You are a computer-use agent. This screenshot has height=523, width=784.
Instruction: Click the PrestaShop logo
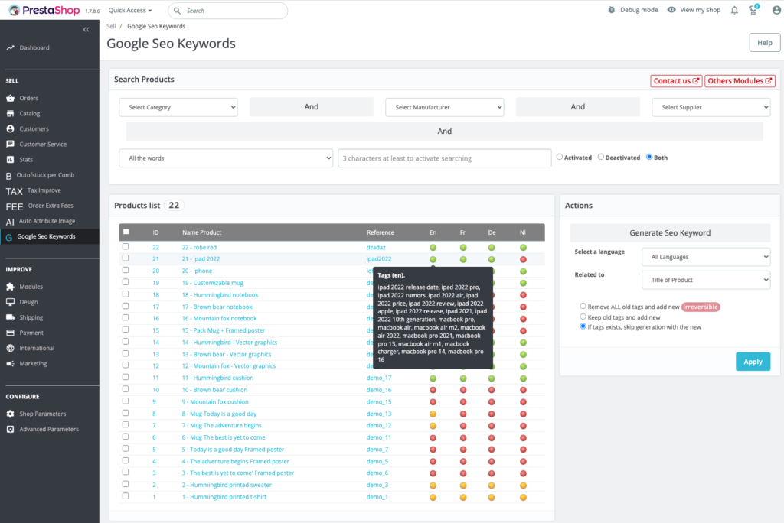pos(44,10)
